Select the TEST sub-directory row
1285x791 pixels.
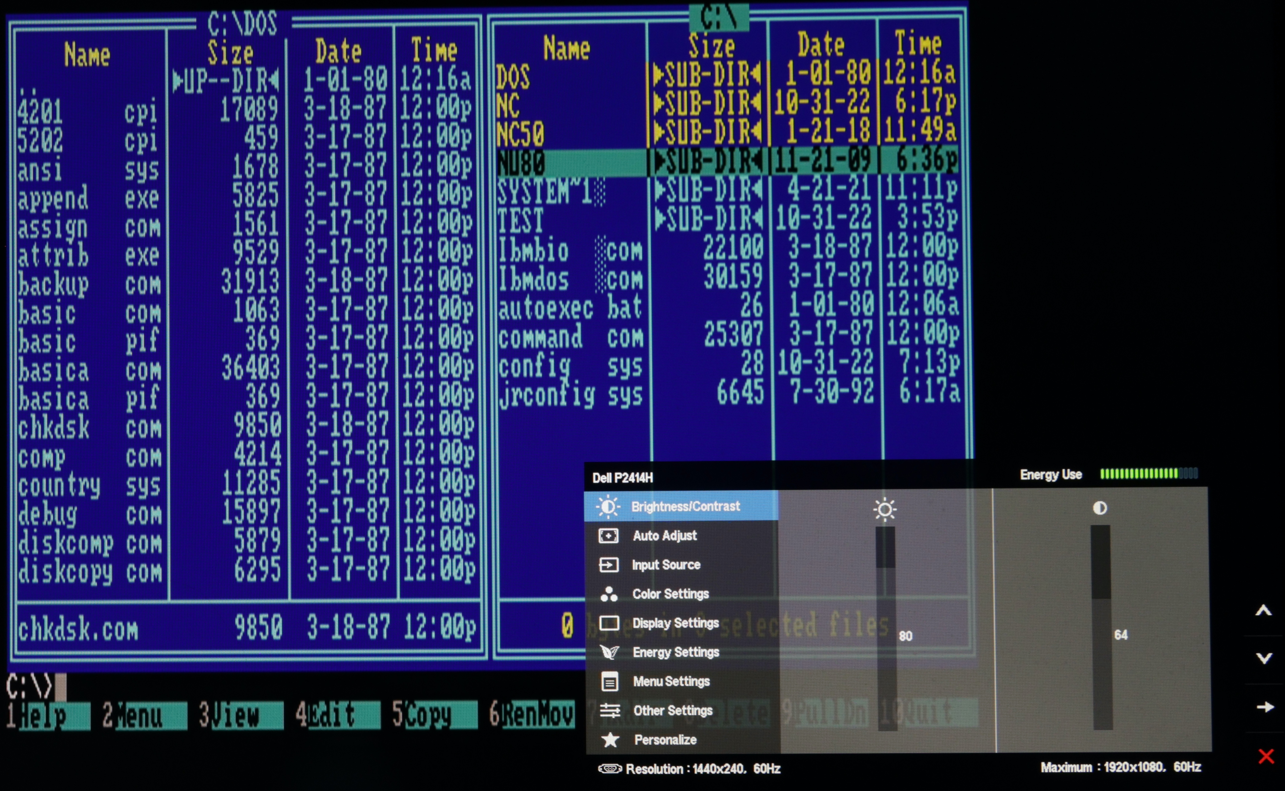(x=728, y=220)
